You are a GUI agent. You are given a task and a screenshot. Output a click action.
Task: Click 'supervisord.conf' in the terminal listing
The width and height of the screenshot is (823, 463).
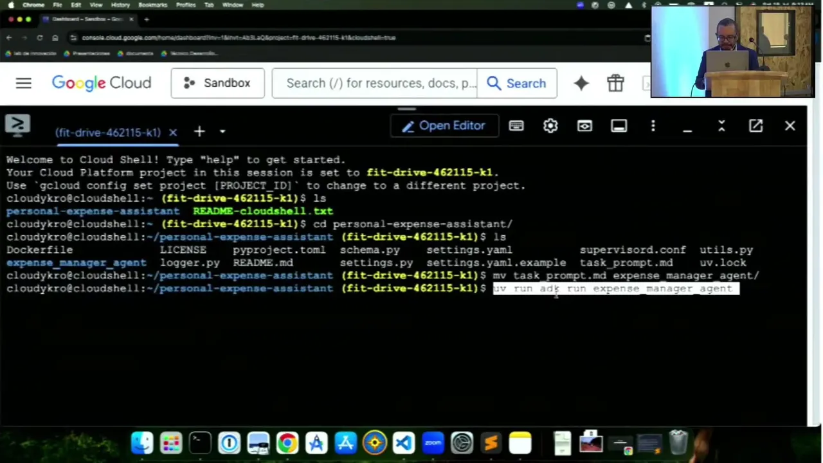click(633, 250)
